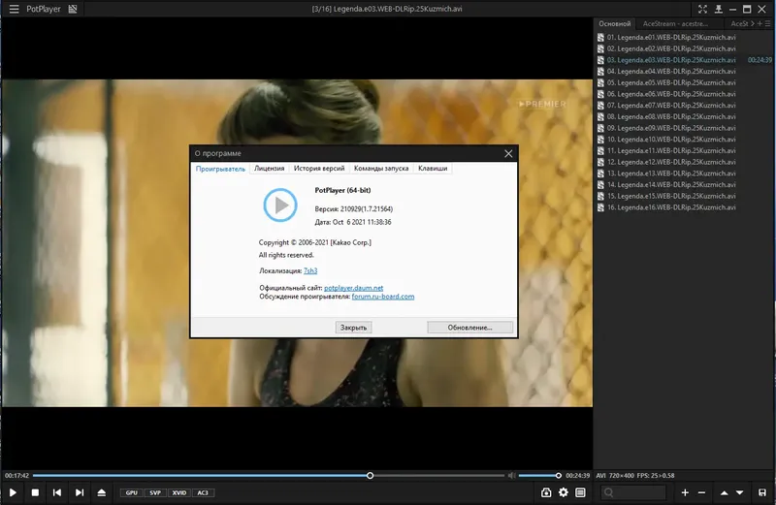The image size is (776, 505).
Task: Click the screen capture camera icon
Action: coord(546,492)
